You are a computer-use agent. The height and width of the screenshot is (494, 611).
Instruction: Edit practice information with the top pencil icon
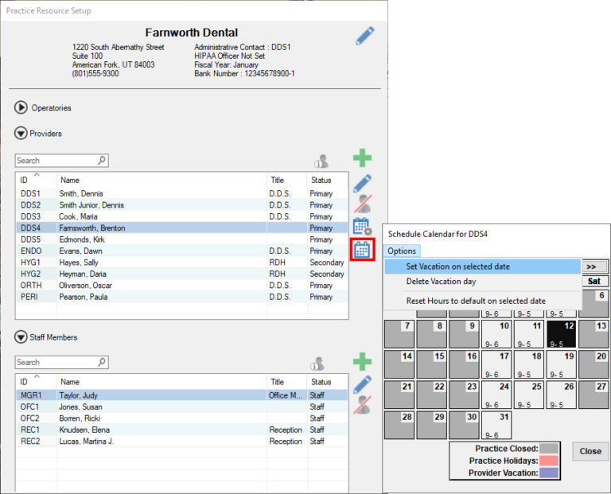[365, 36]
